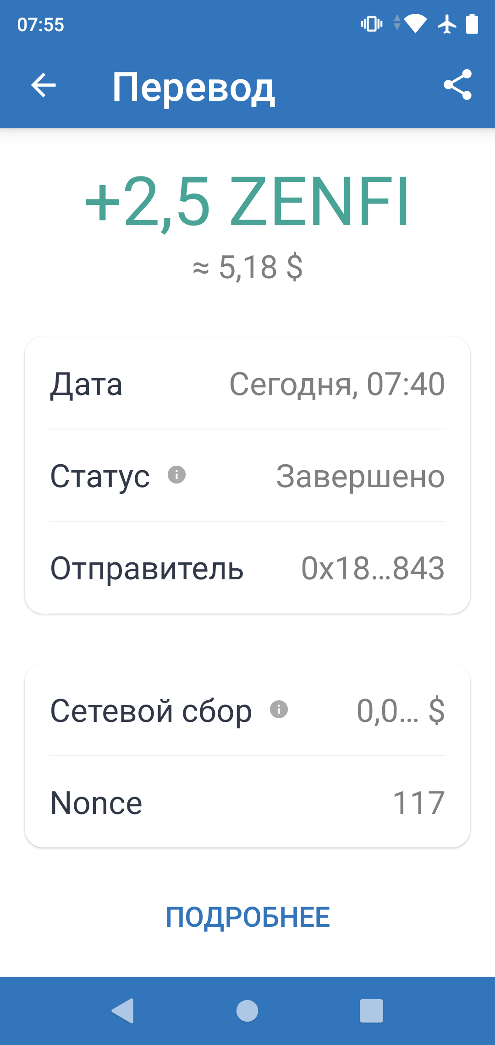
Task: Tap the Завершено status value
Action: tap(360, 476)
